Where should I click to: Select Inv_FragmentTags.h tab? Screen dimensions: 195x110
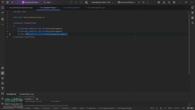pyautogui.click(x=48, y=8)
